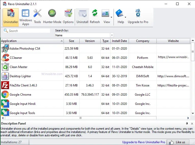Select the Google Input Hindi icon
This screenshot has height=145, width=195.
pyautogui.click(x=5, y=104)
